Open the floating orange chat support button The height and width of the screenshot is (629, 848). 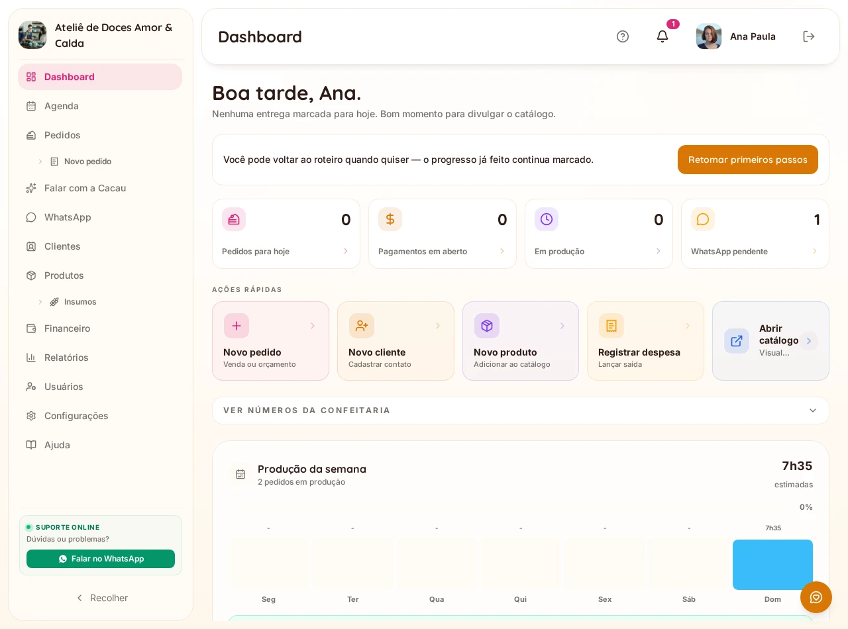816,597
